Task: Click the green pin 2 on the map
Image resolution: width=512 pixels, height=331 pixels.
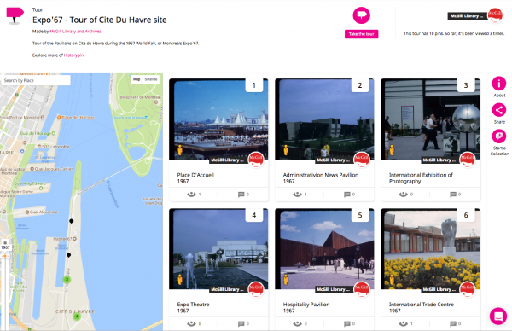Action: point(67,280)
